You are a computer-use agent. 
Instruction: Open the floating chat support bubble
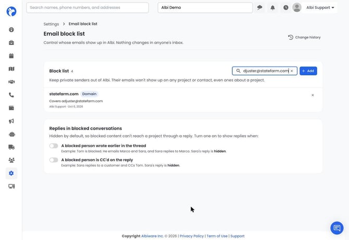pyautogui.click(x=337, y=228)
